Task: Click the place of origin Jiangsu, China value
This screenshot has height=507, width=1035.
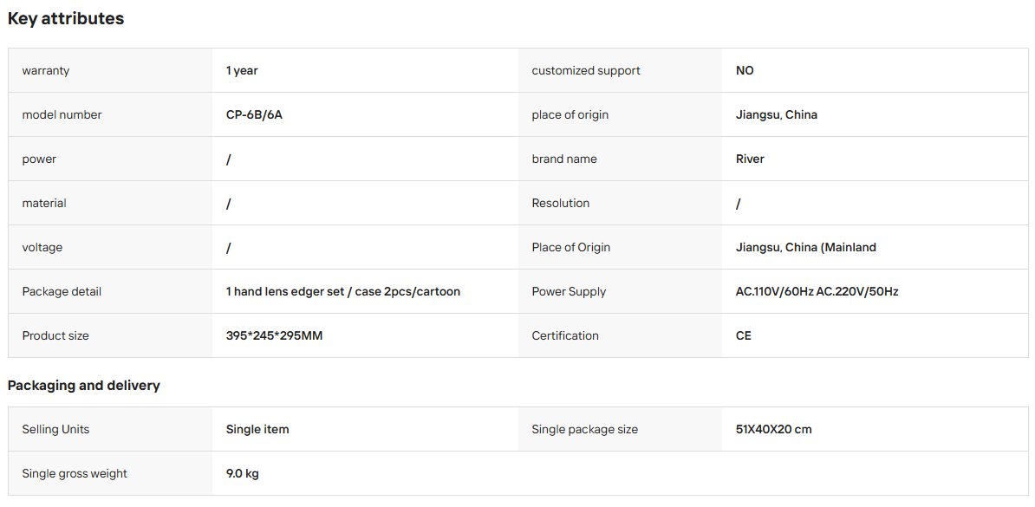Action: coord(777,115)
